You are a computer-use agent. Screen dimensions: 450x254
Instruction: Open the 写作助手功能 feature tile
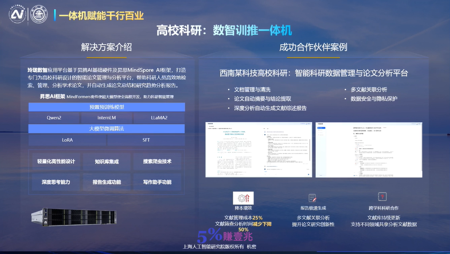pos(157,182)
